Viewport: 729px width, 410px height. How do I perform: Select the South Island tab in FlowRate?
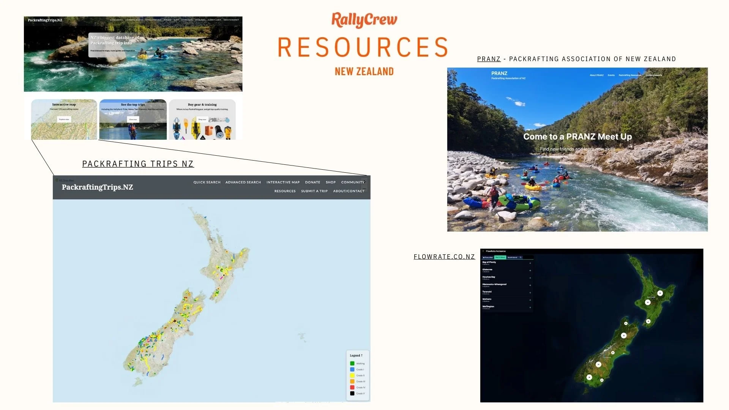pyautogui.click(x=512, y=257)
